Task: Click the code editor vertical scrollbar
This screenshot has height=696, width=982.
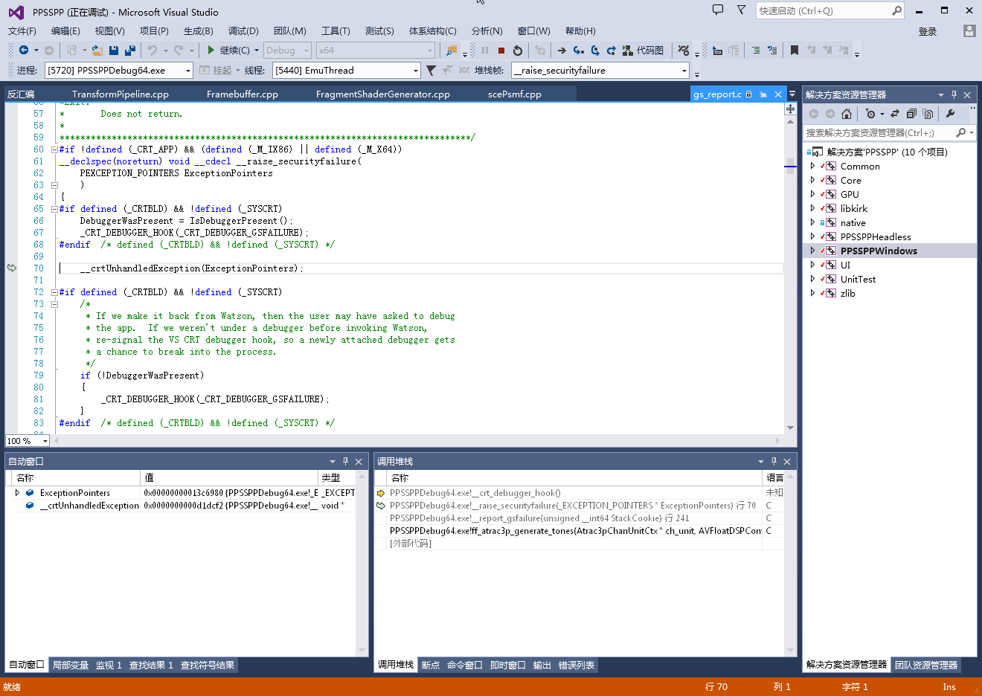Action: click(x=790, y=275)
